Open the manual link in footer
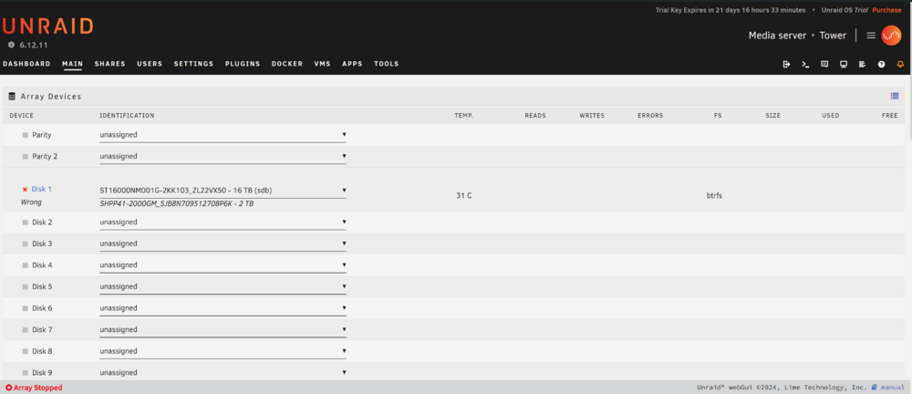Screen dimensions: 912x394 click(892, 387)
